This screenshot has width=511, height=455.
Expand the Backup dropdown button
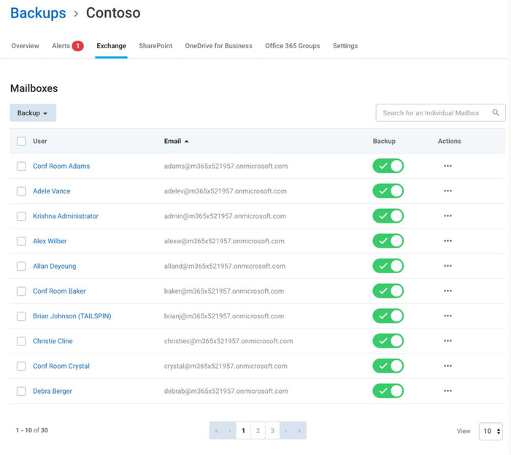(x=33, y=113)
